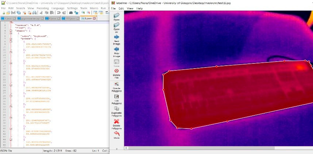The height and width of the screenshot is (154, 313).
Task: Click "length : 21,511" in the status bar
Action: point(52,151)
